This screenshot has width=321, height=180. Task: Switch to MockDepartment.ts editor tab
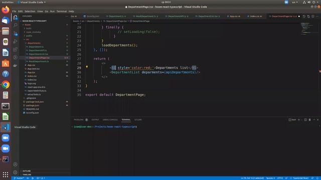(x=145, y=16)
